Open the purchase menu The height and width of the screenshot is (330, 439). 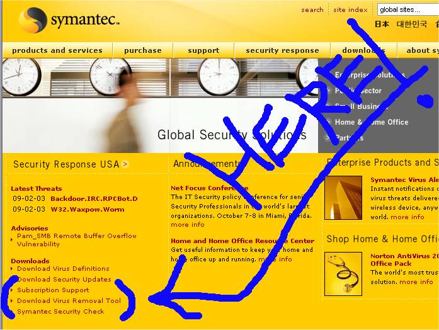[x=143, y=50]
